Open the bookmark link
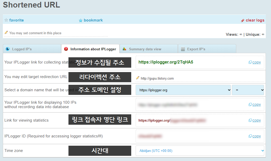The image size is (271, 161). pos(93,20)
